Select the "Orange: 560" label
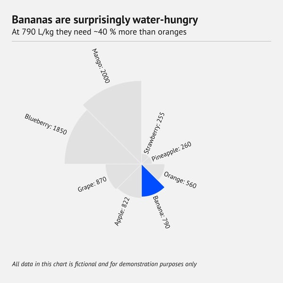The width and height of the screenshot is (283, 283). pos(180,179)
